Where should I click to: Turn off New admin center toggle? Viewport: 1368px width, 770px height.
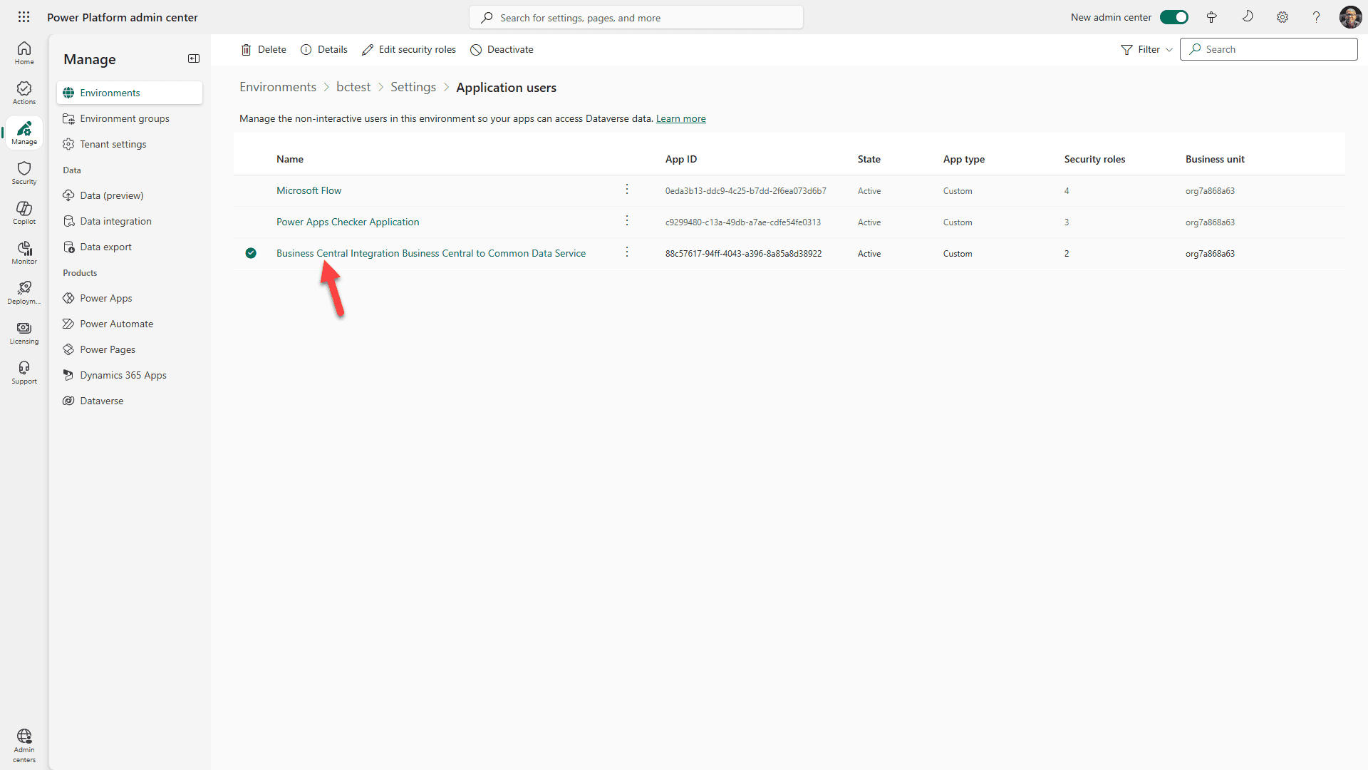[x=1173, y=17]
